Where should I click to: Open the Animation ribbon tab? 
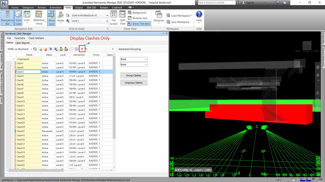(x=56, y=8)
